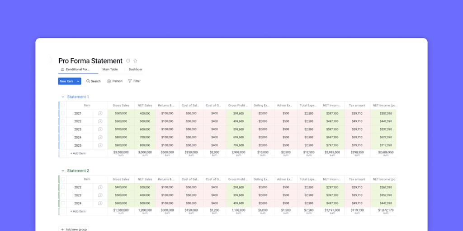463x231 pixels.
Task: Open the Dashboar tab
Action: coord(136,69)
